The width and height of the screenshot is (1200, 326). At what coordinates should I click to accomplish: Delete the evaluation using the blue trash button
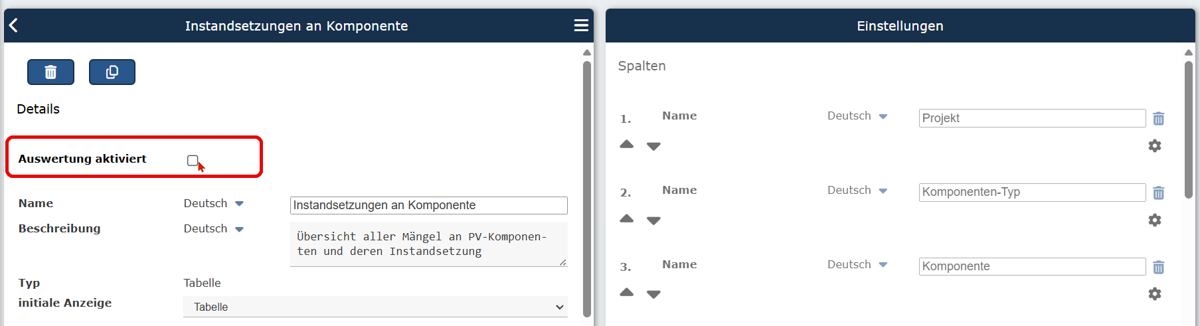(50, 72)
